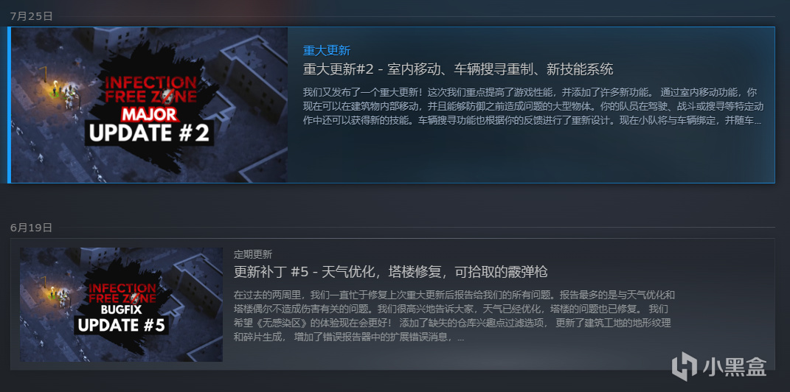Image resolution: width=790 pixels, height=392 pixels.
Task: Read the 更新补丁 #5 summary paragraph
Action: (454, 316)
